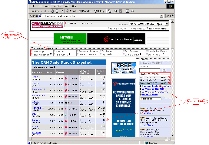Click the Stock Index section link
The width and height of the screenshot is (209, 145).
click(154, 55)
